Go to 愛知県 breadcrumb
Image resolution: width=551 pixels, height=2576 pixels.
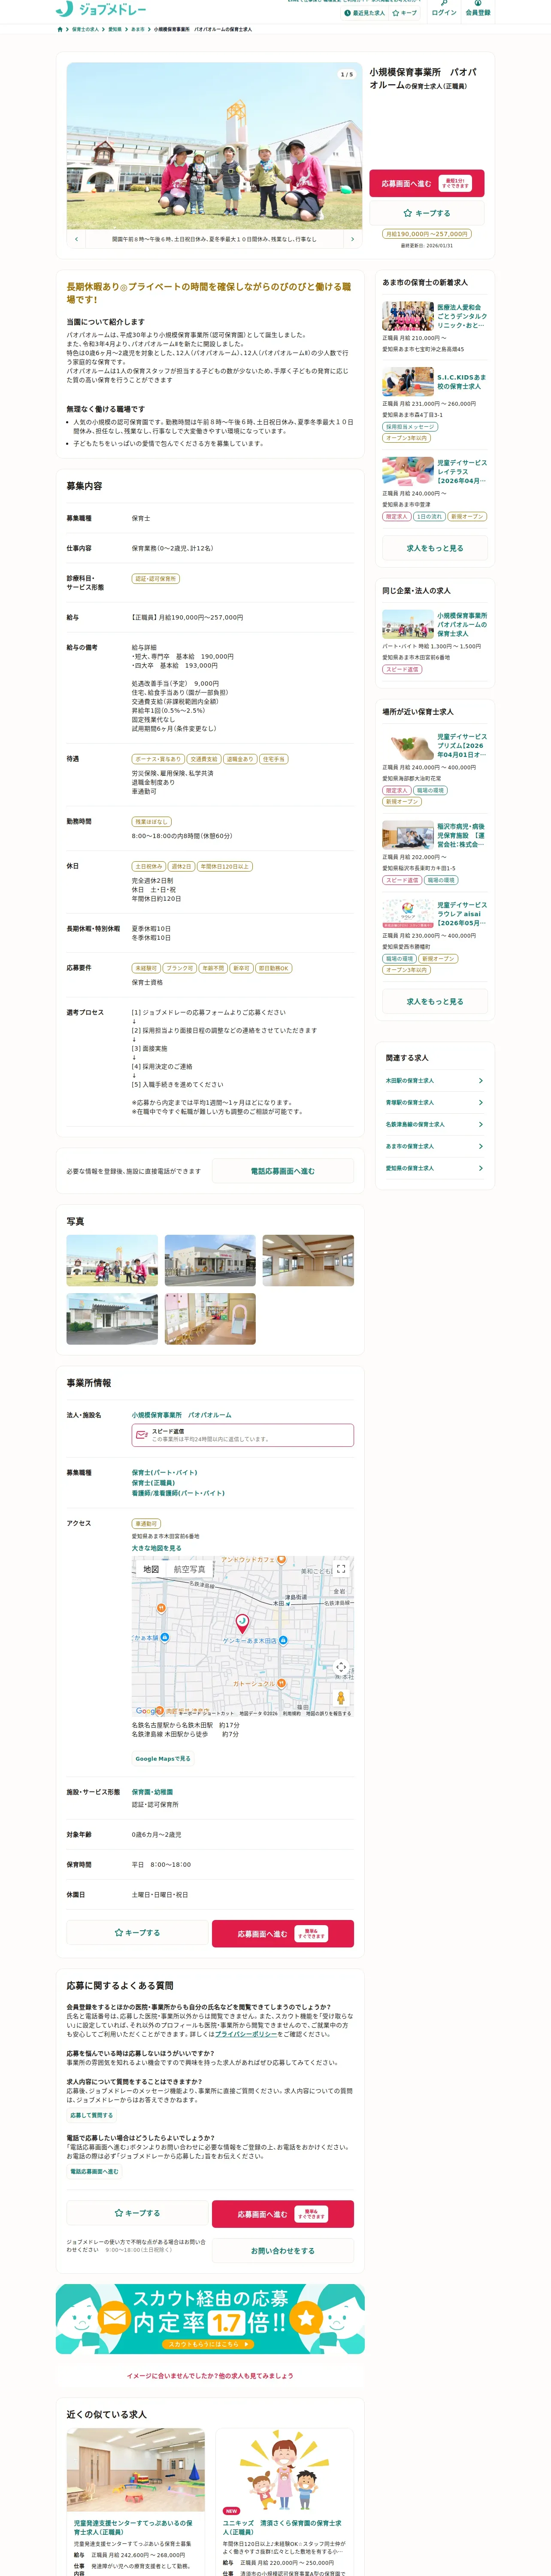115,30
